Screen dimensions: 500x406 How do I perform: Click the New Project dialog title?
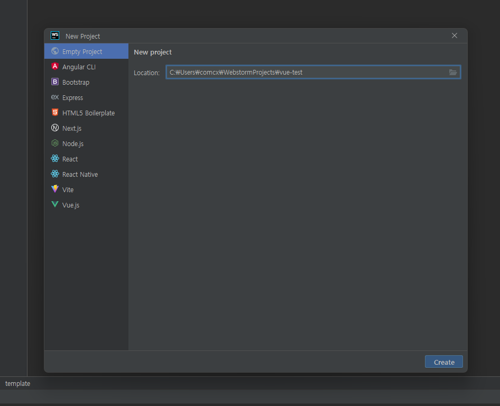[82, 37]
